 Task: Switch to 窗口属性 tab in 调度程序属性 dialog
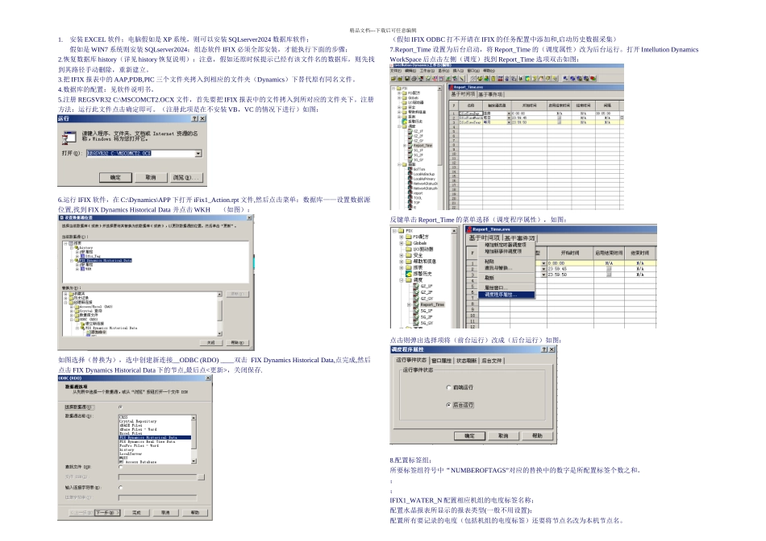[x=442, y=361]
